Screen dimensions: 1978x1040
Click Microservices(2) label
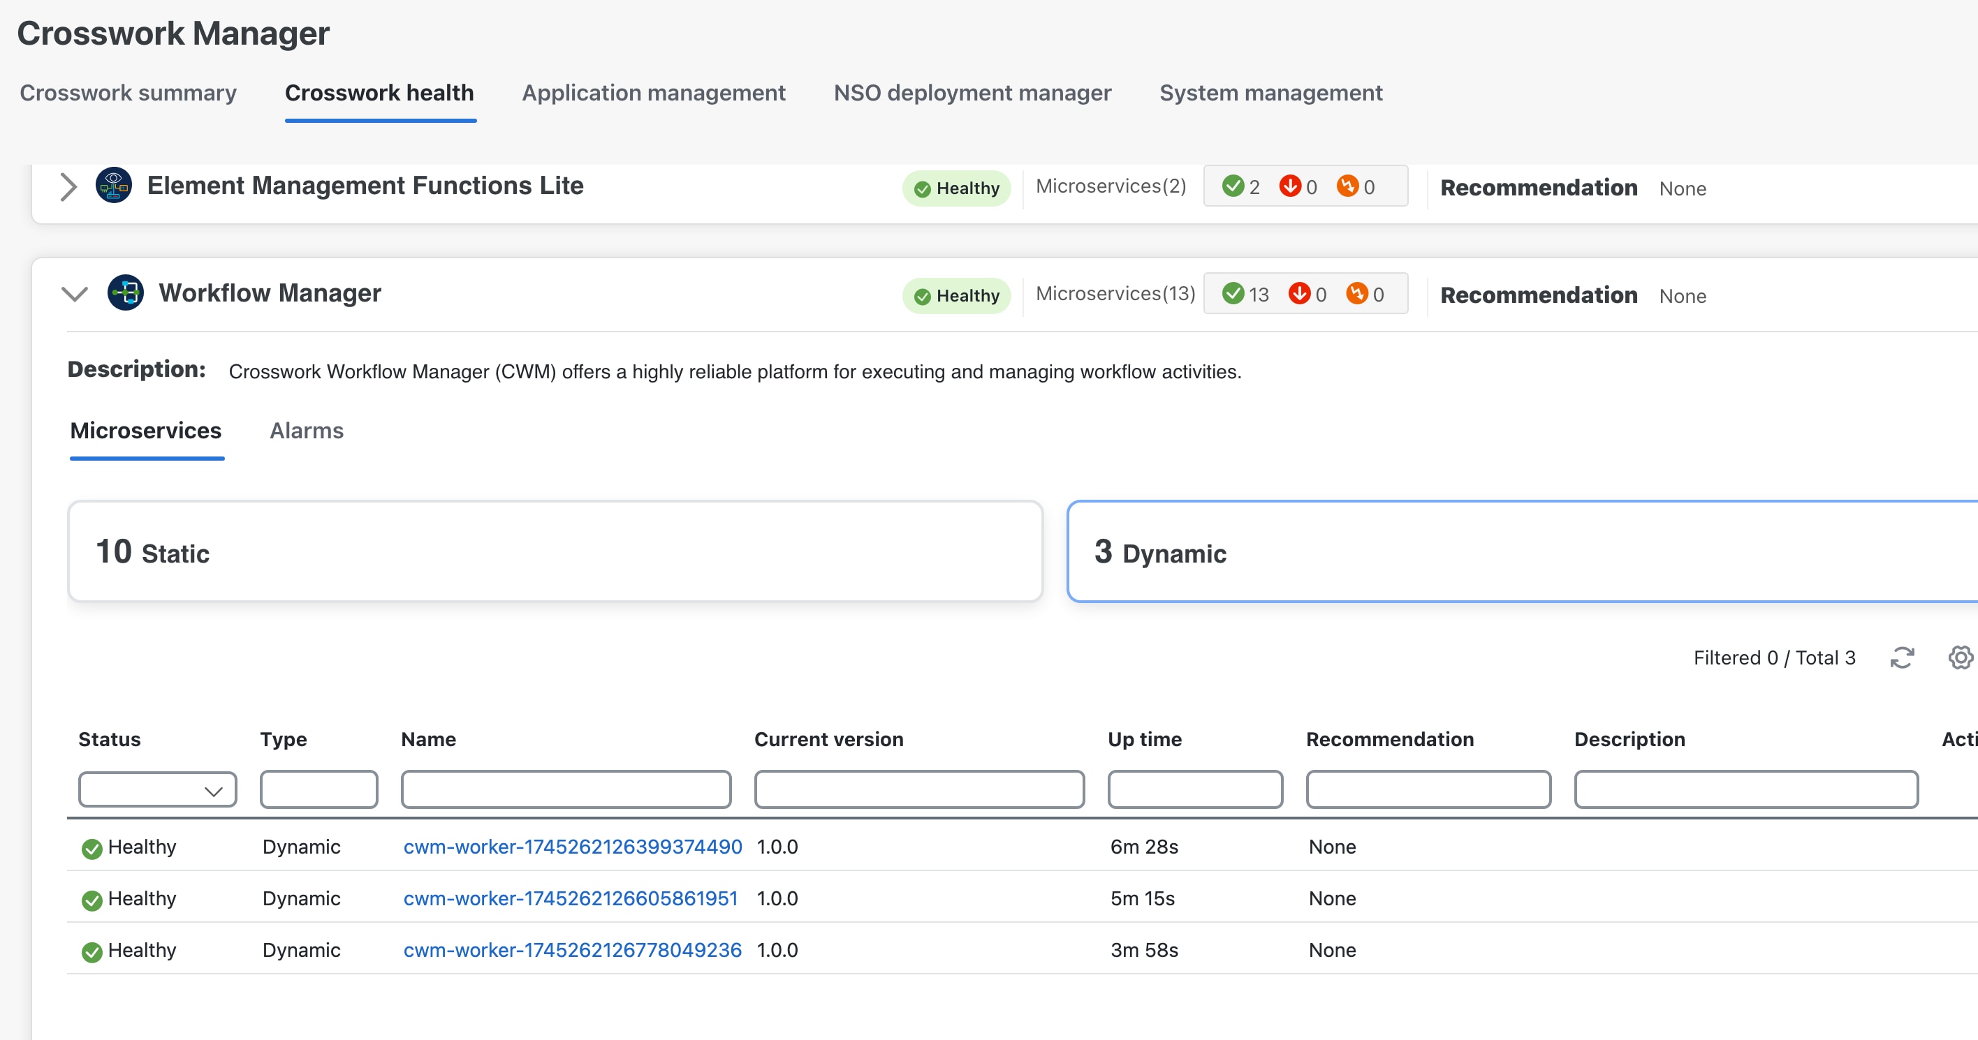(1111, 186)
